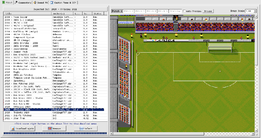Click the Custom Team & DIY icon
The width and height of the screenshot is (261, 138).
click(52, 2)
